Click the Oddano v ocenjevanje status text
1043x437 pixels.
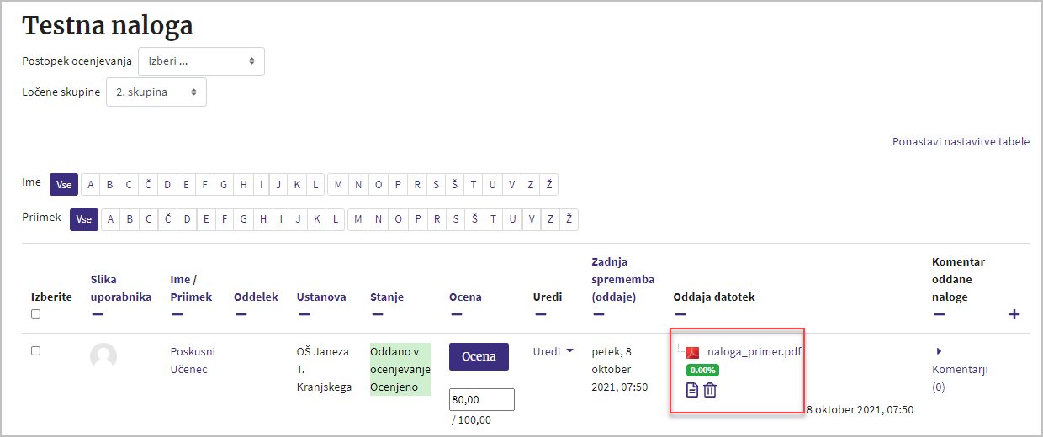pyautogui.click(x=400, y=361)
